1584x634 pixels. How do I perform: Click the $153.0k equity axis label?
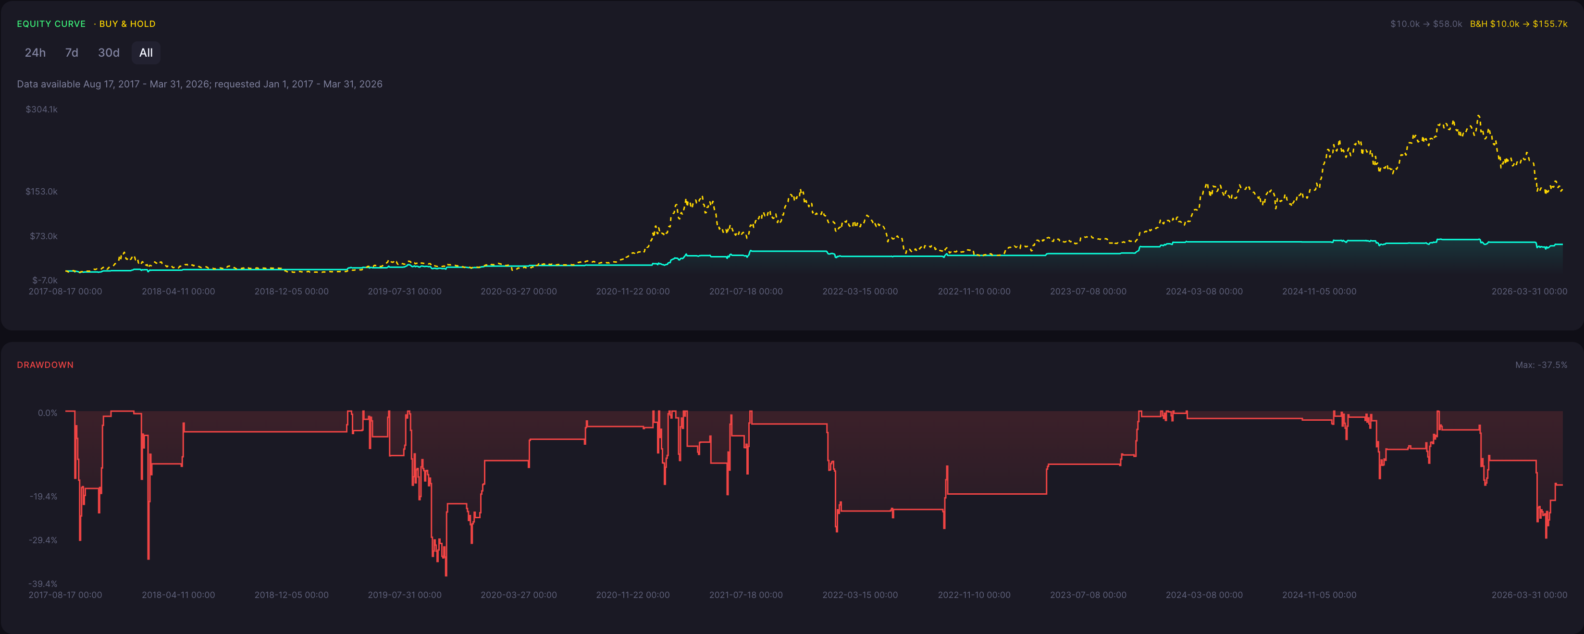pos(41,192)
